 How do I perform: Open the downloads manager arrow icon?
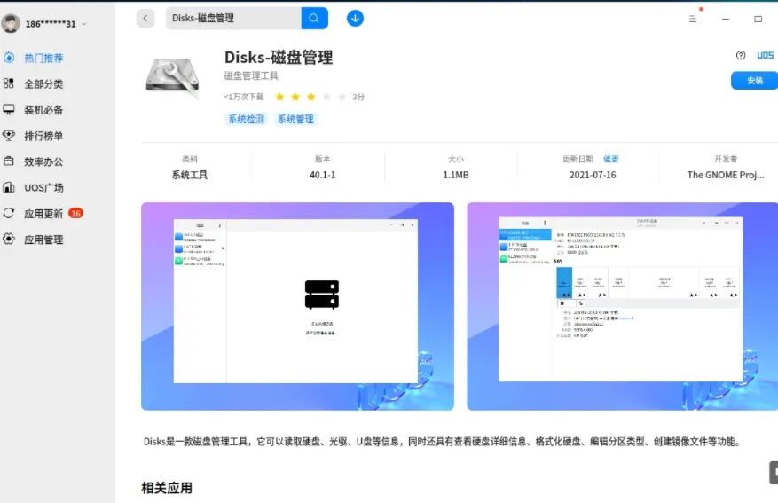coord(355,19)
